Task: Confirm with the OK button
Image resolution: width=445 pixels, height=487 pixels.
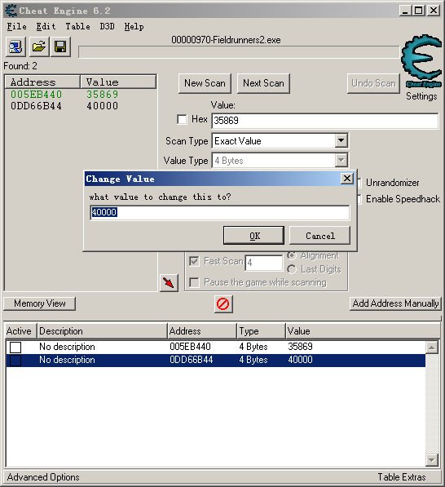Action: (253, 236)
